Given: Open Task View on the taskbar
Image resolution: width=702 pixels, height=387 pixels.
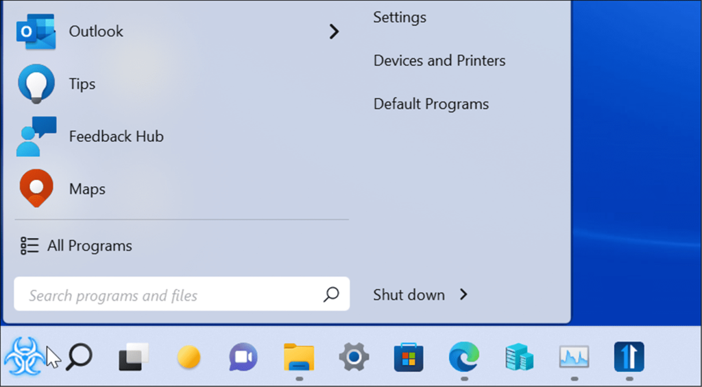Looking at the screenshot, I should [134, 357].
